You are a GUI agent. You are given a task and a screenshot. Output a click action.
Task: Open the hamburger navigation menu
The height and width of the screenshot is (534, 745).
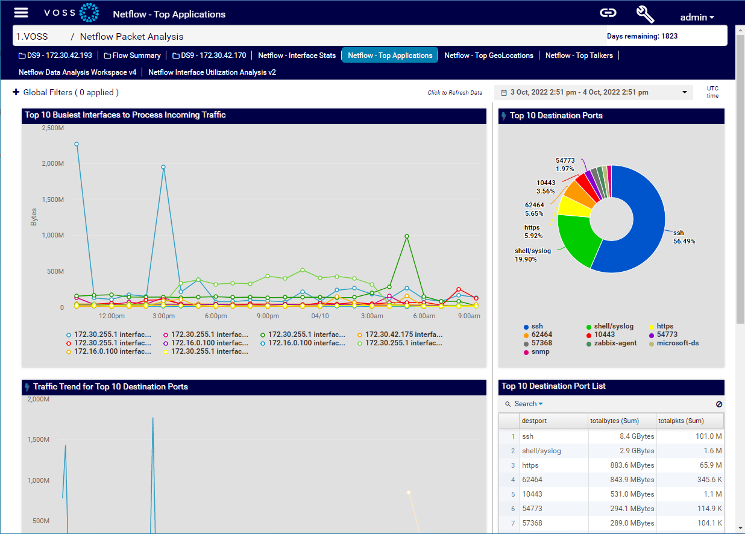coord(21,12)
